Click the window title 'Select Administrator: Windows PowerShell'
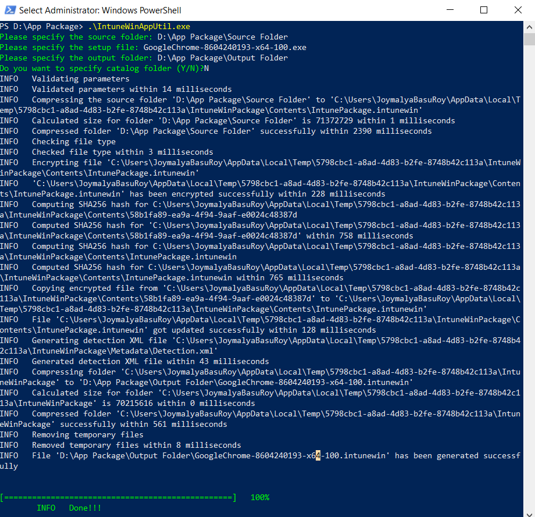Viewport: 535px width, 517px height. [x=100, y=10]
